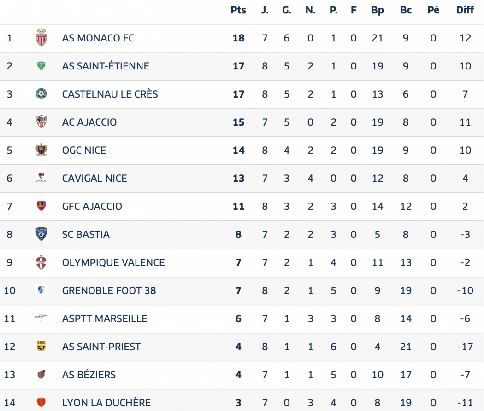Click the AS Saint-Étienne green crest

[x=41, y=66]
